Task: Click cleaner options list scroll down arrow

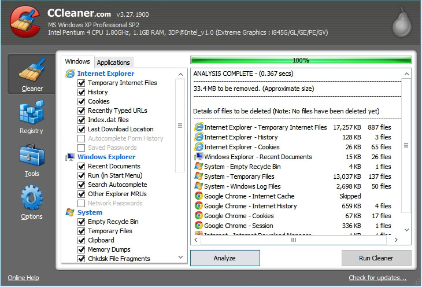Action: [180, 257]
